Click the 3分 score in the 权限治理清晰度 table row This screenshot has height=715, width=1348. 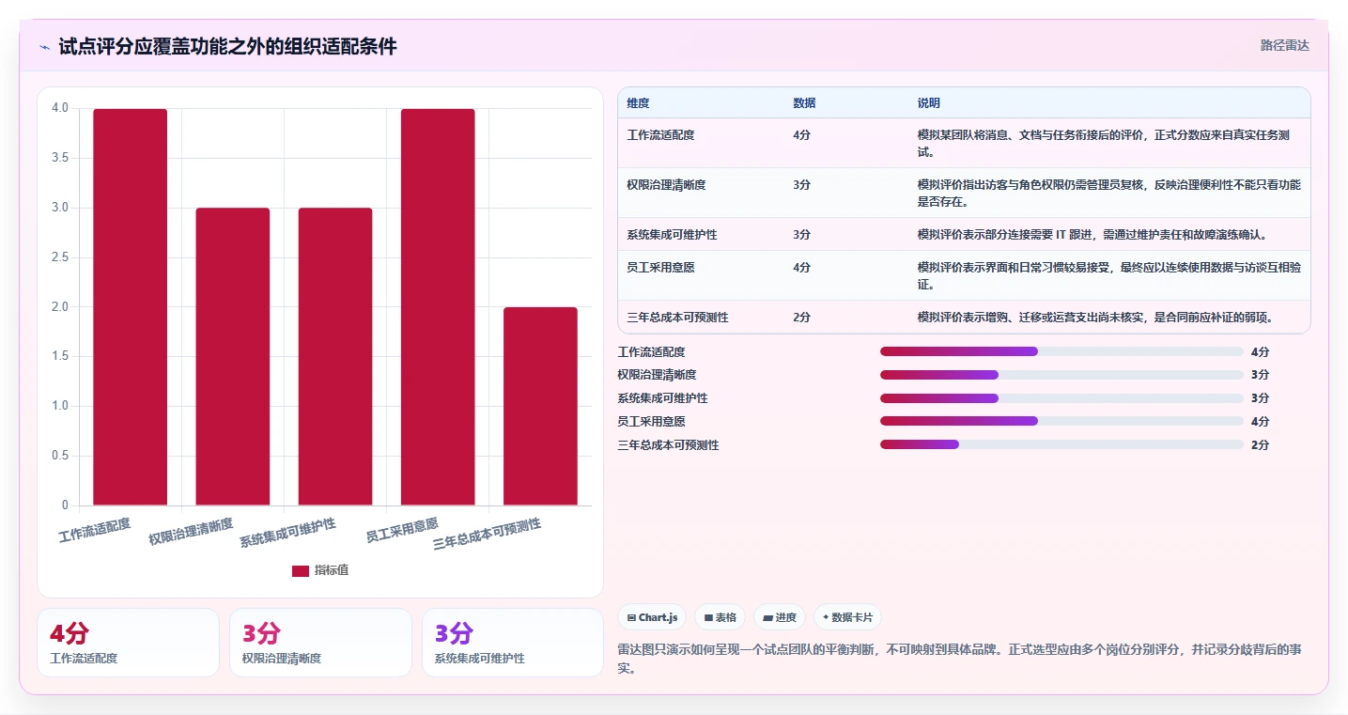pos(802,185)
